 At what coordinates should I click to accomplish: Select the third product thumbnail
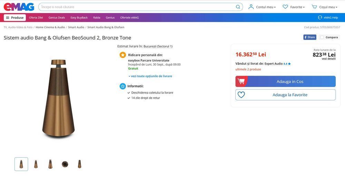coord(50,164)
